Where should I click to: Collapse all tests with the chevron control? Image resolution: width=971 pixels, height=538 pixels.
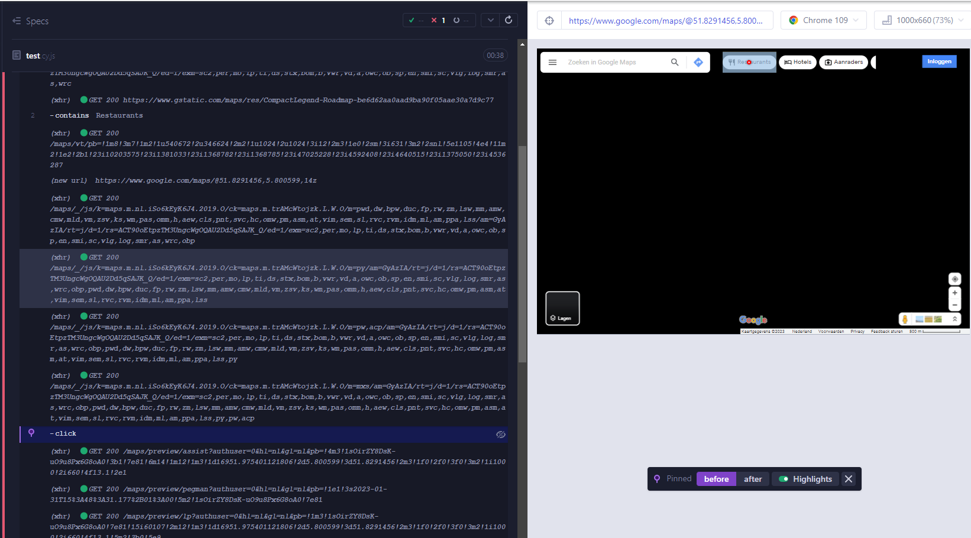[x=490, y=20]
